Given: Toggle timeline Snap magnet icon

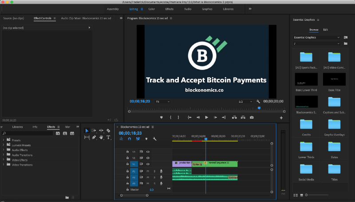Looking at the screenshot, I should coord(130,139).
